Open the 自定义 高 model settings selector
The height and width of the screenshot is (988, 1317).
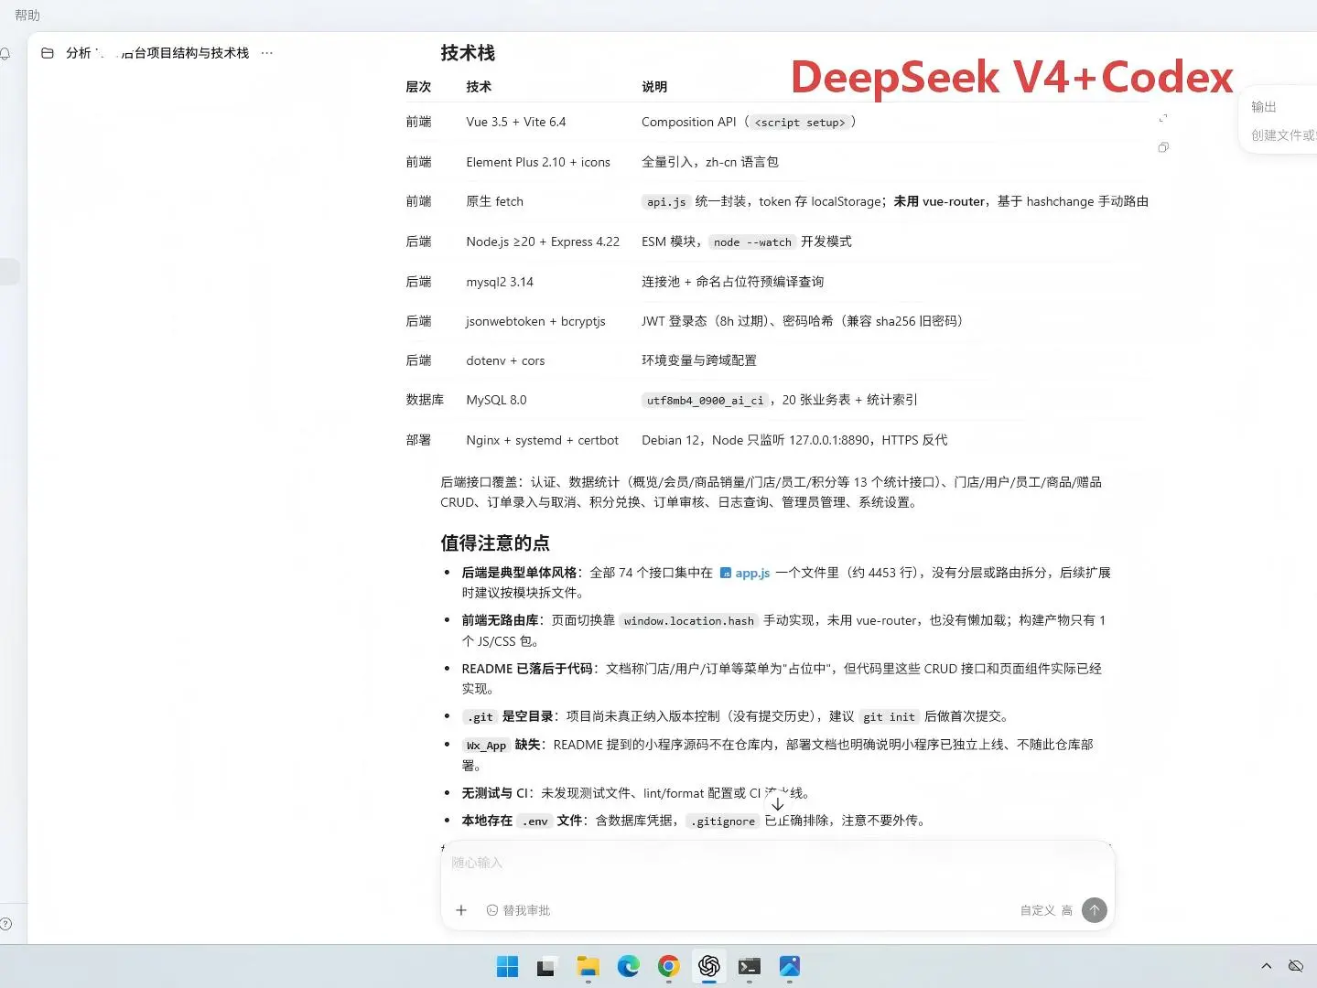pyautogui.click(x=1046, y=910)
